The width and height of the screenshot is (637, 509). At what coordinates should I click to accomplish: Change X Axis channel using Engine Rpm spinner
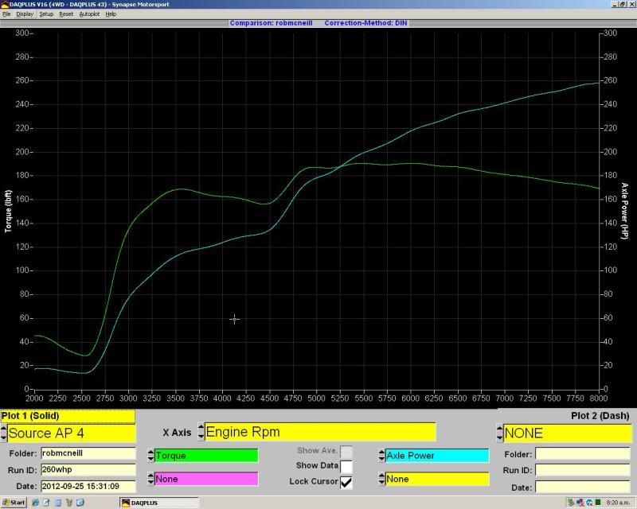pos(199,433)
